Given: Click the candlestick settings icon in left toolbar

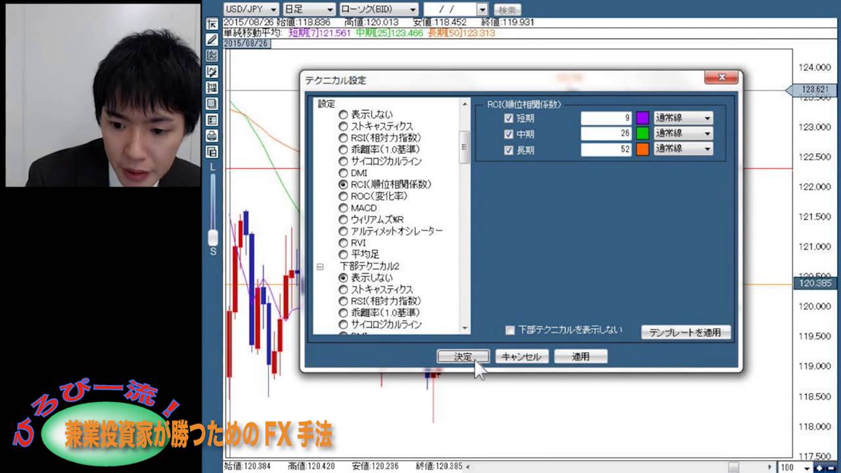Looking at the screenshot, I should 212,87.
